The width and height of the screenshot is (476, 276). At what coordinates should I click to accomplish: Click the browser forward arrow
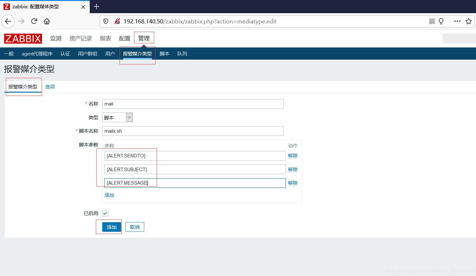[21, 21]
